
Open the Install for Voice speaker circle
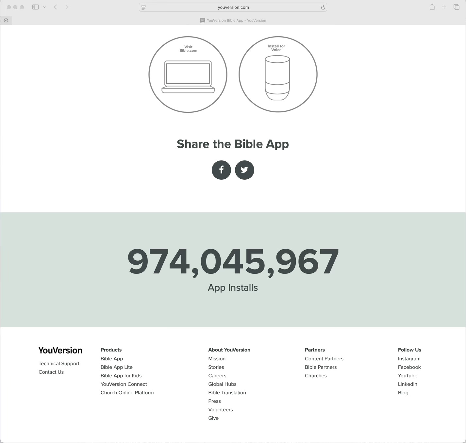pos(278,74)
